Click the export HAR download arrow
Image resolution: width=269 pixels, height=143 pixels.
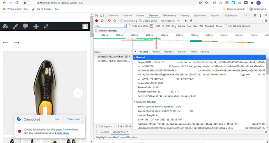tap(191, 21)
